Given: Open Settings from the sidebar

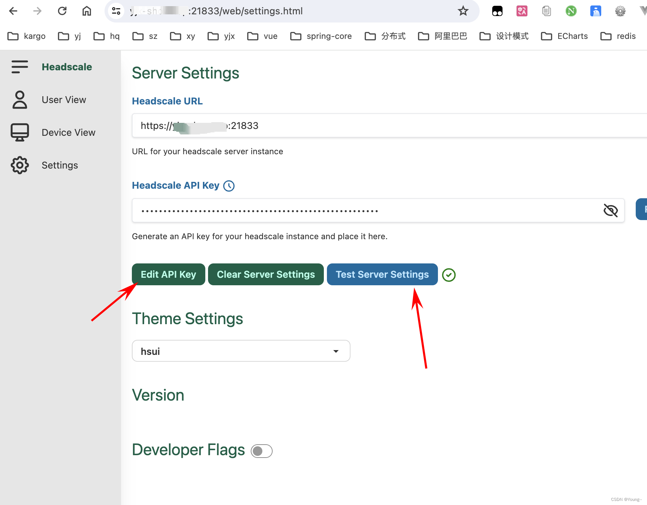Looking at the screenshot, I should point(60,165).
